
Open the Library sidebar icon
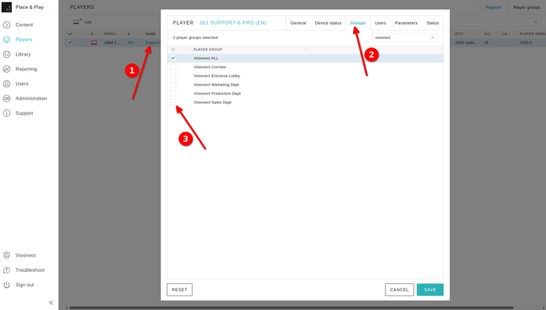pyautogui.click(x=6, y=54)
